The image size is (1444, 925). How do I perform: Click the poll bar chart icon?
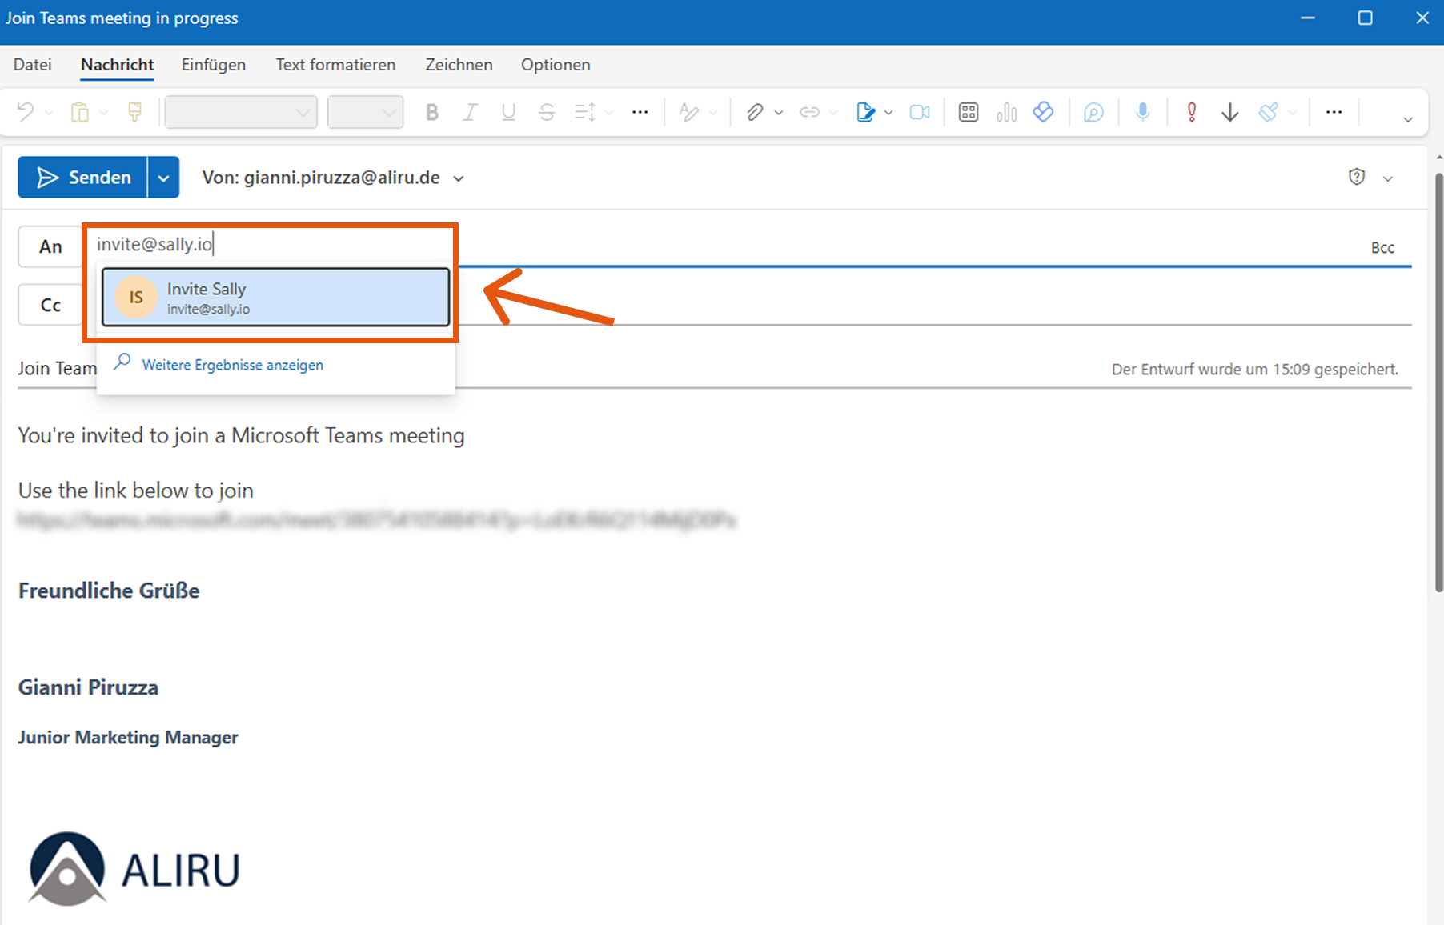pos(1006,113)
